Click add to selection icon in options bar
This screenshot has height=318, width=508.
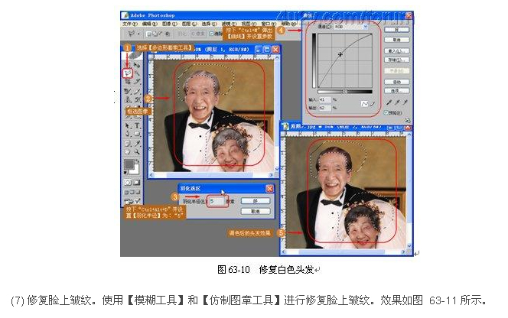155,34
